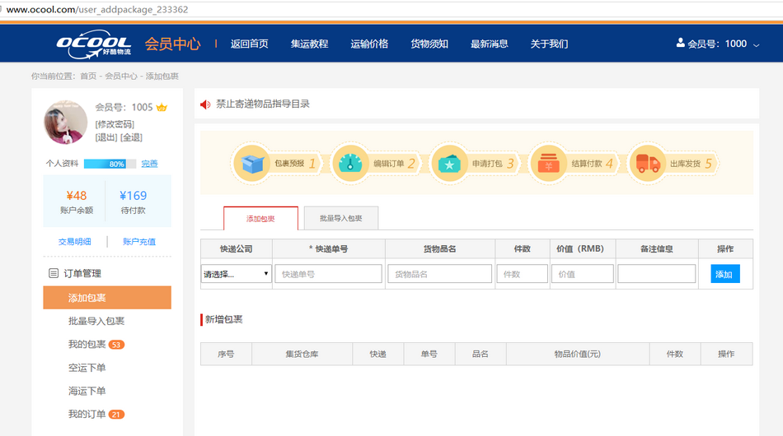Click the 快递单号 tracking number field
783x436 pixels.
(328, 274)
